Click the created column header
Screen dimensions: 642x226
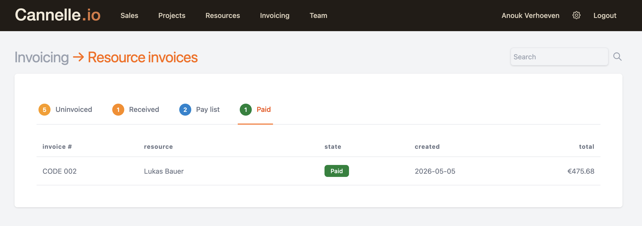tap(427, 147)
